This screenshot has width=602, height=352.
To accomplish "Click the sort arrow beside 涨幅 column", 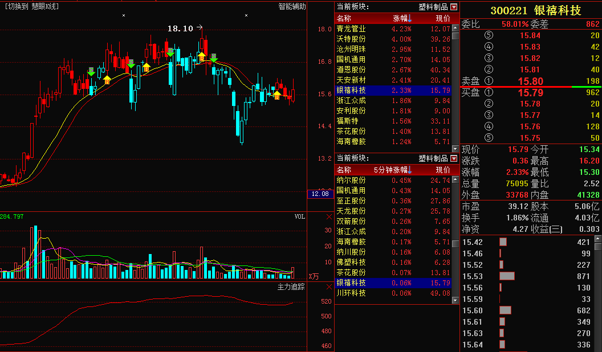I will [x=409, y=18].
